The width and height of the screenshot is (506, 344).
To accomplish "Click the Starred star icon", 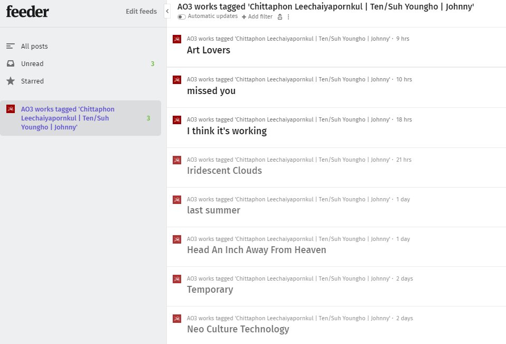I will 11,81.
